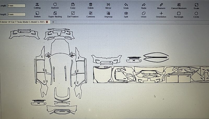Add a new tab with plus button
Screen dimensions: 209x119
[x=53, y=22]
